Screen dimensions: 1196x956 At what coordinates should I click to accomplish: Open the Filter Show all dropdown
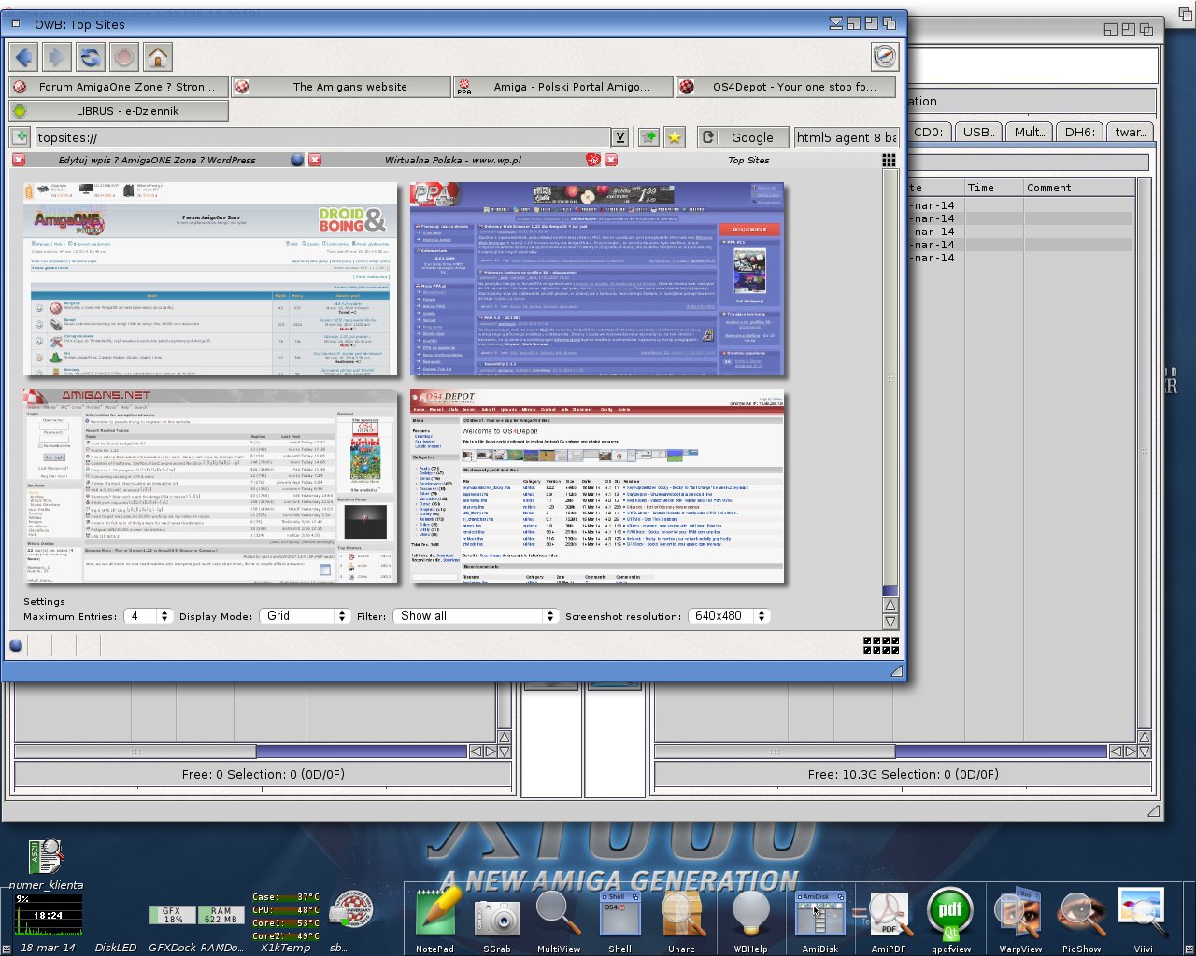[477, 616]
